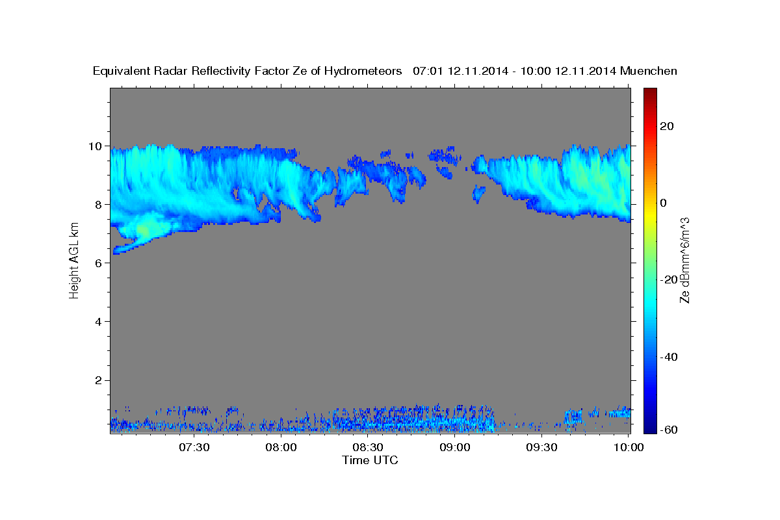Click the '09:30' time tick label
The height and width of the screenshot is (520, 780).
click(541, 447)
